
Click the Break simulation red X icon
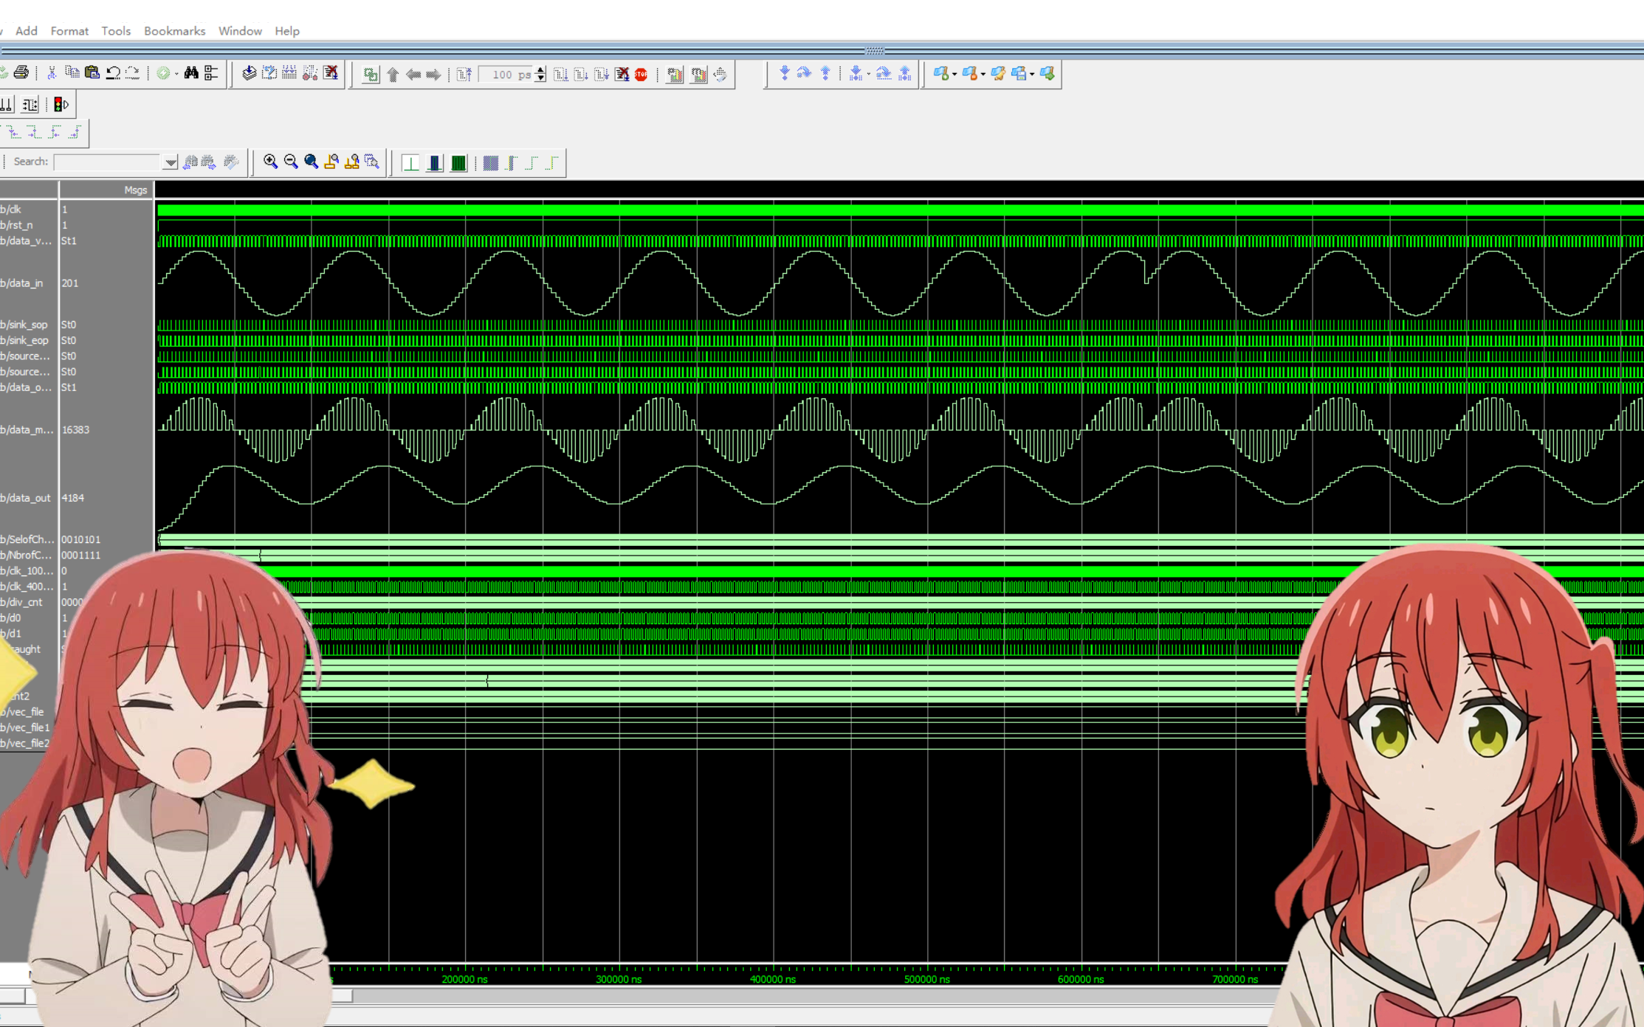click(x=331, y=73)
